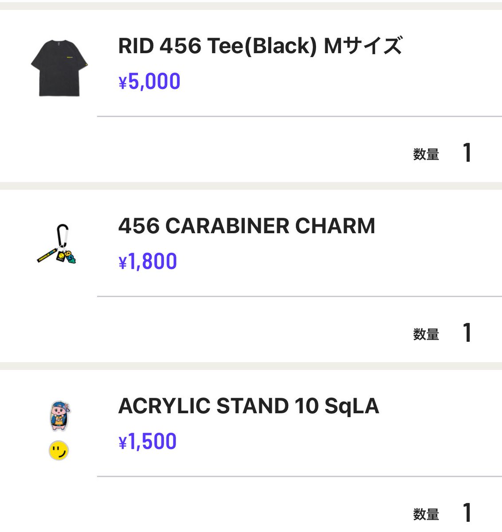This screenshot has width=502, height=532.
Task: Tap the carabiner charm product image
Action: (x=57, y=245)
